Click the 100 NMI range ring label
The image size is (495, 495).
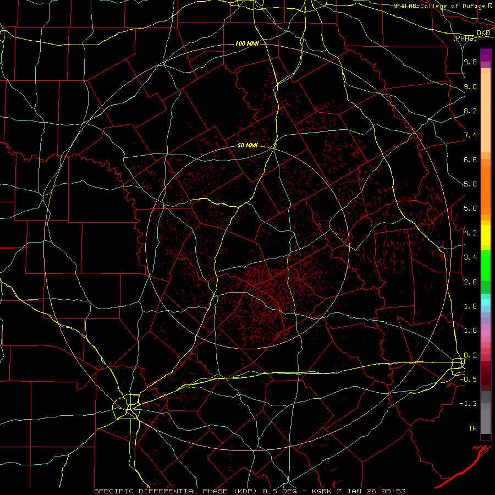pyautogui.click(x=247, y=43)
